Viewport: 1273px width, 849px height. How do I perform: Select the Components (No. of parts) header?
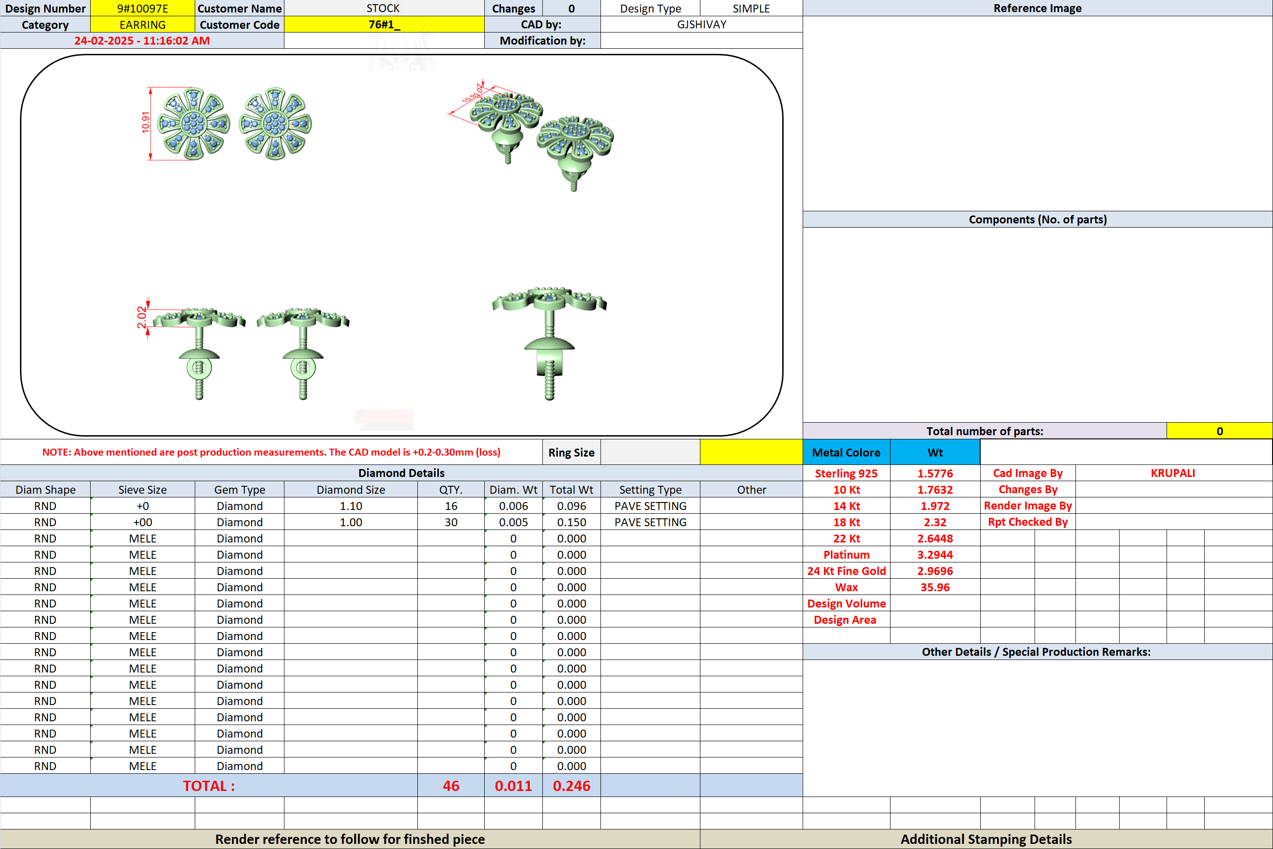[x=1037, y=219]
